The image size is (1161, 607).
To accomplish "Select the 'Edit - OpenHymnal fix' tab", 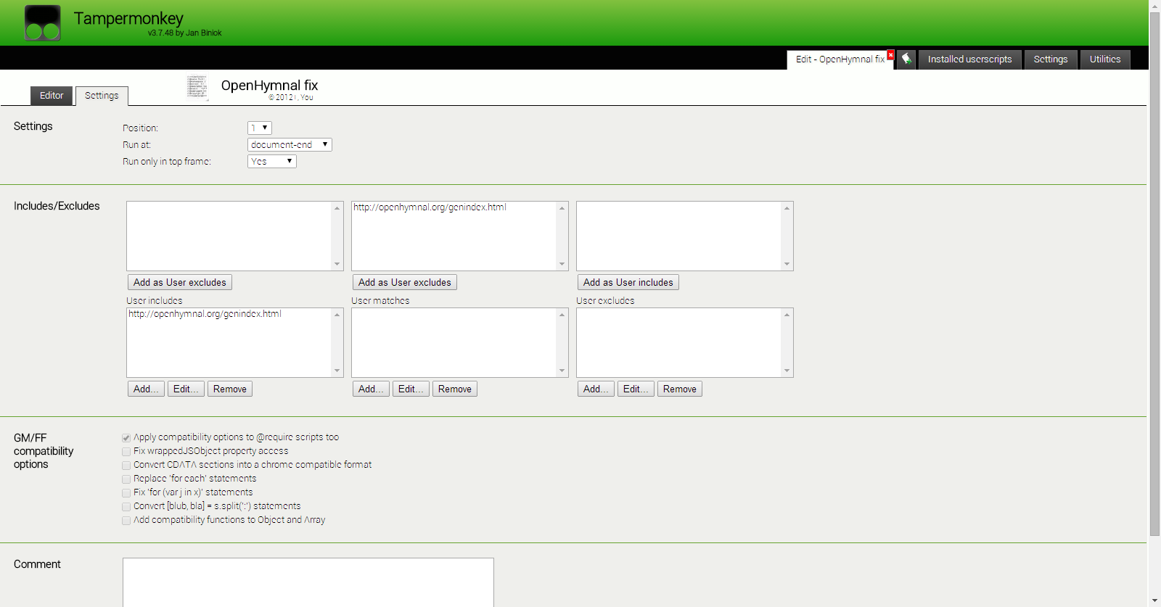I will coord(840,59).
